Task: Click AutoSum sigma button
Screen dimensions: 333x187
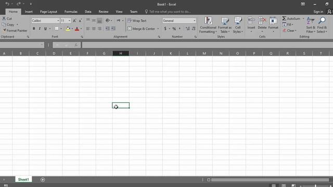Action: tap(291, 19)
